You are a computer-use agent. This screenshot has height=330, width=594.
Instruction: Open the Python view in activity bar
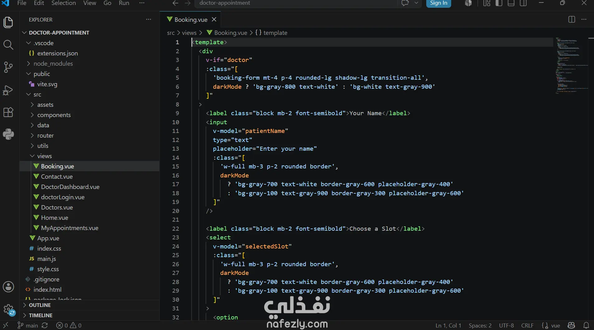tap(8, 134)
